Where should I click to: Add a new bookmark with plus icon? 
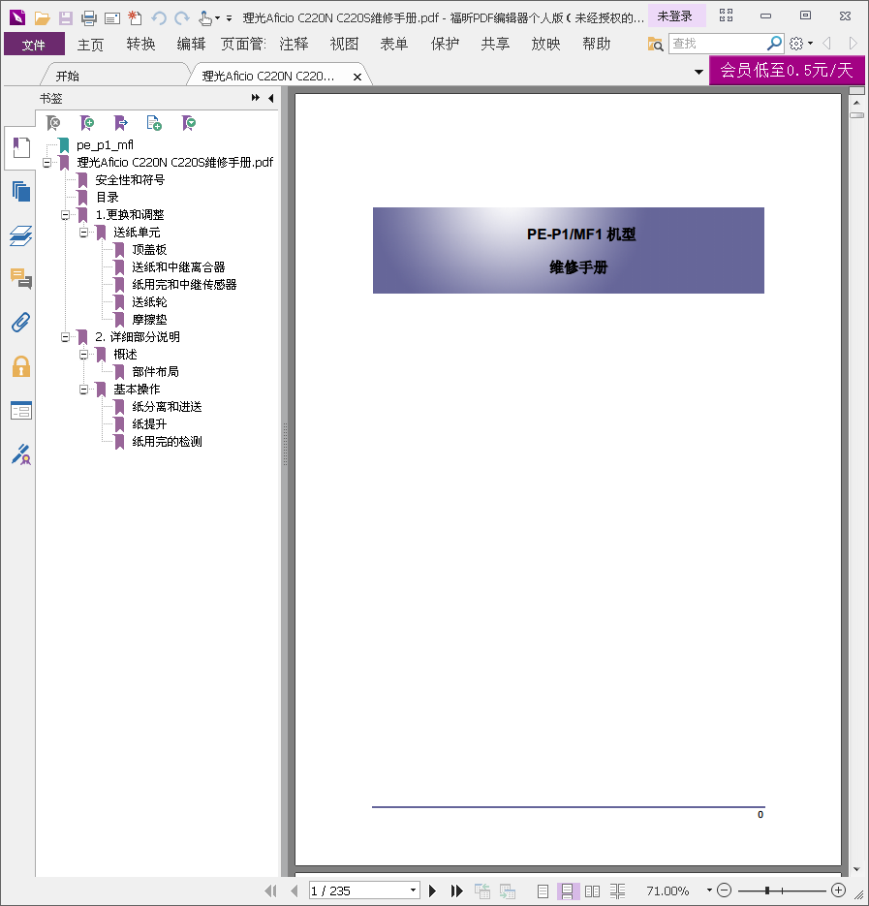pos(86,122)
